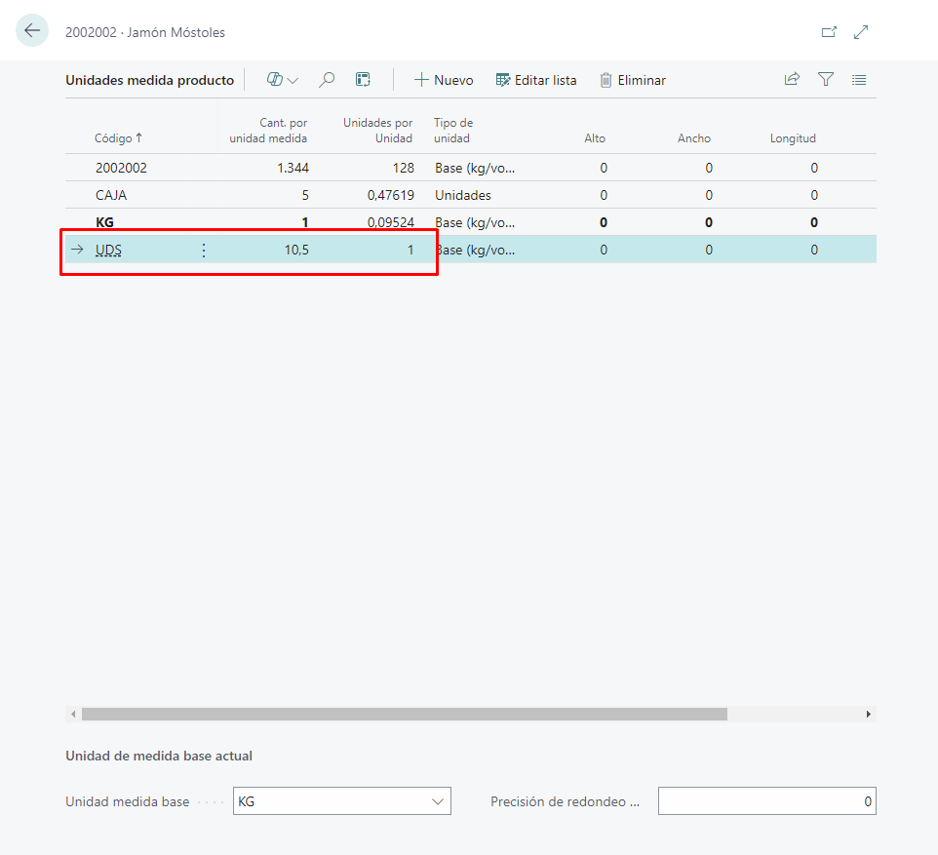Click the search magnifier icon
The width and height of the screenshot is (938, 855).
click(328, 80)
